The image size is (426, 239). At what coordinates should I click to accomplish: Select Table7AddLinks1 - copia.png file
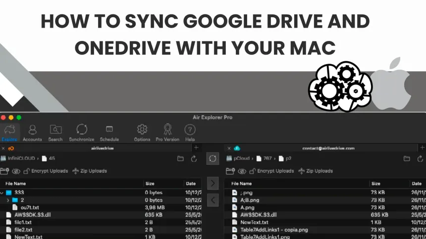click(x=325, y=230)
